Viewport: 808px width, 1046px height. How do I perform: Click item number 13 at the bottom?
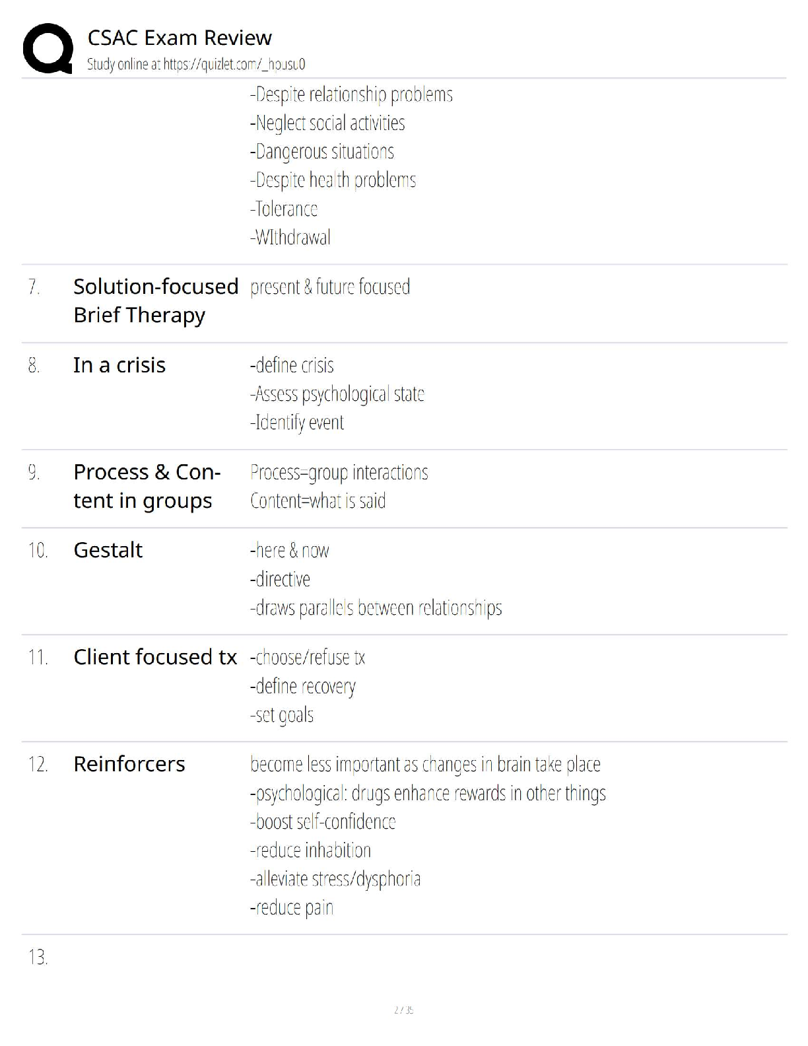[x=38, y=958]
